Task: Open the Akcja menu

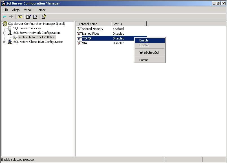Action: pyautogui.click(x=16, y=10)
